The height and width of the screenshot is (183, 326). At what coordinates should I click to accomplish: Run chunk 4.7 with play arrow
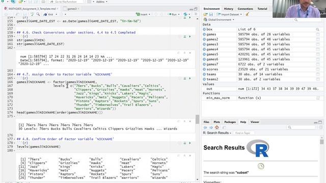[190, 78]
